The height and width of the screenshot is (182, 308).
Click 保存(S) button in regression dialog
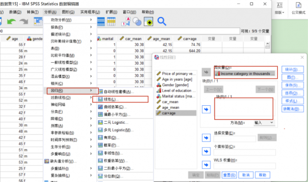pos(293,85)
